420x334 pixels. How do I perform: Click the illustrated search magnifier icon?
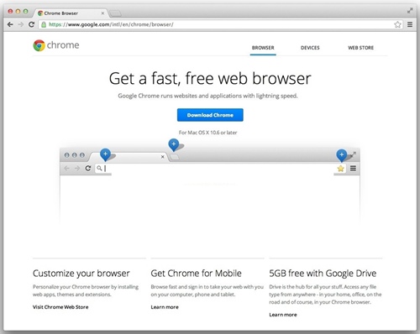[x=99, y=168]
